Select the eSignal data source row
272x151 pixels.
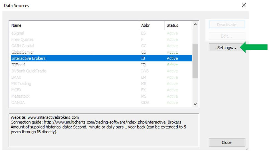[x=101, y=33]
